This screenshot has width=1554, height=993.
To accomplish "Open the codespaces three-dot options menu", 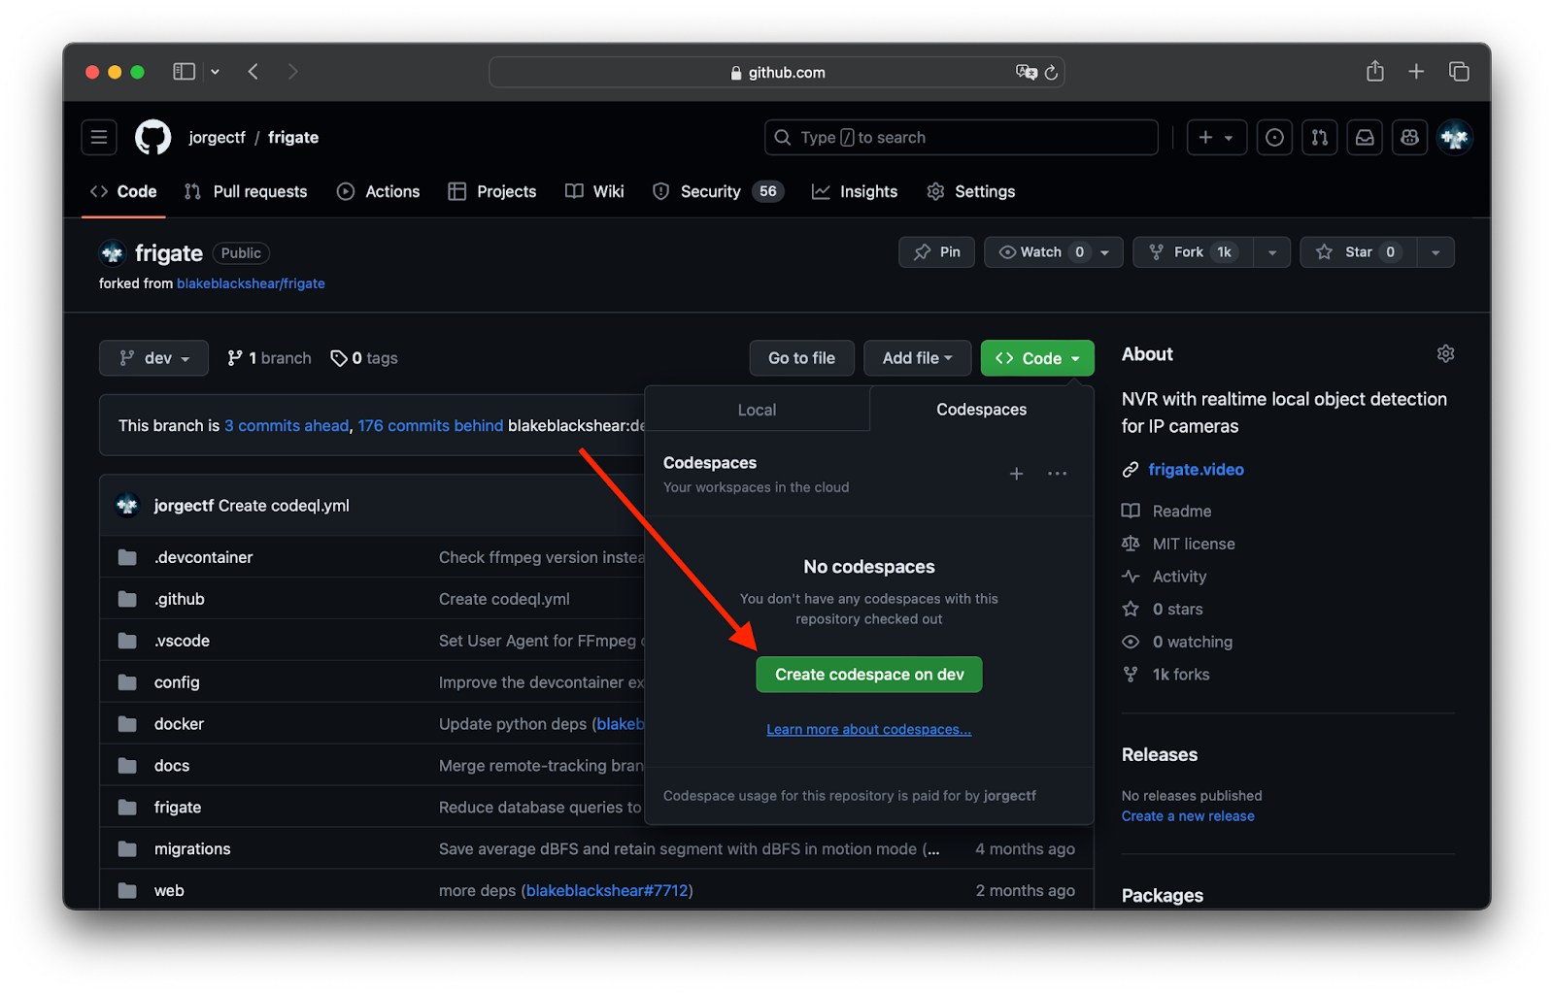I will point(1057,474).
